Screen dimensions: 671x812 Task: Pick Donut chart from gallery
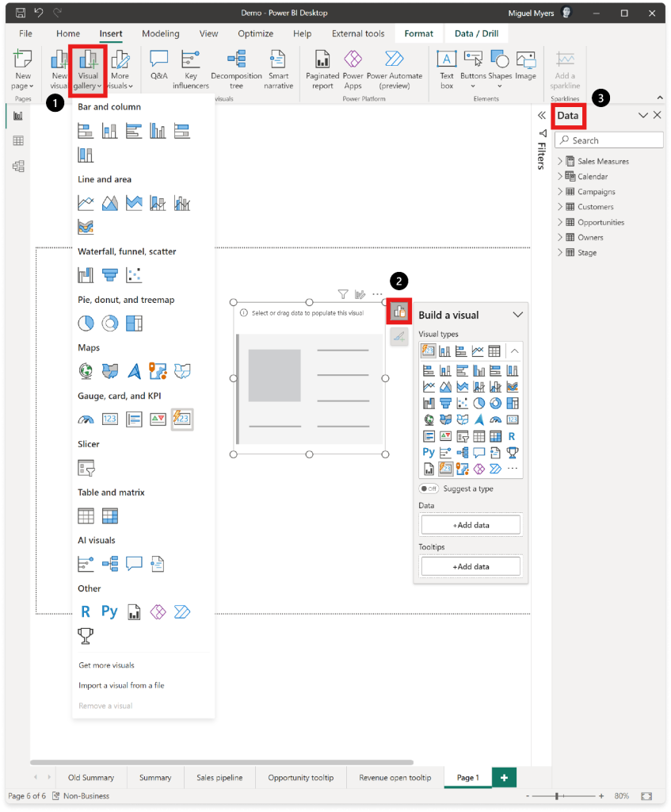pos(109,324)
